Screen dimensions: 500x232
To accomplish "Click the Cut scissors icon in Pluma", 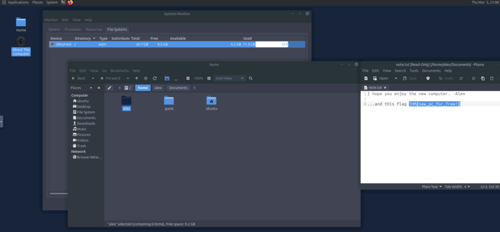I will [473, 78].
